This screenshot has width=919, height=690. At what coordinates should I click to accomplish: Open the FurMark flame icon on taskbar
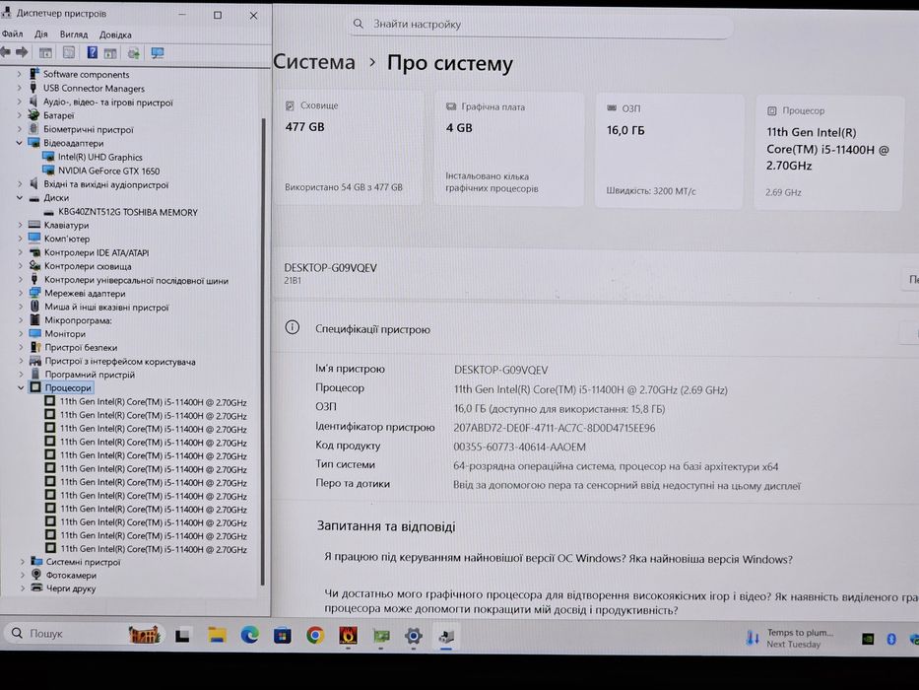348,636
